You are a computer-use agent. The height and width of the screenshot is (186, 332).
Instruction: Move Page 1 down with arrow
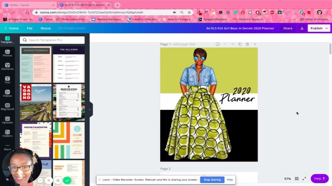click(232, 44)
